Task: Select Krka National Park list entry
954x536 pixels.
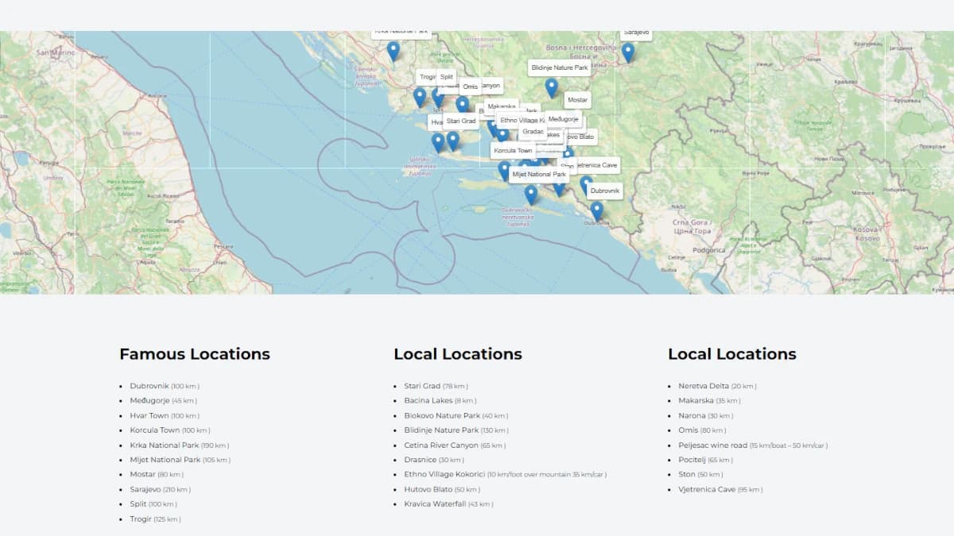Action: pyautogui.click(x=165, y=445)
